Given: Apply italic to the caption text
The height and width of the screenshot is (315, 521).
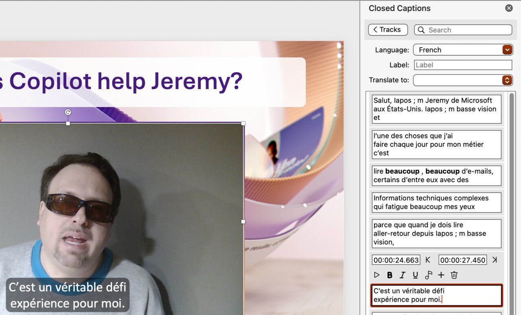Looking at the screenshot, I should (403, 275).
